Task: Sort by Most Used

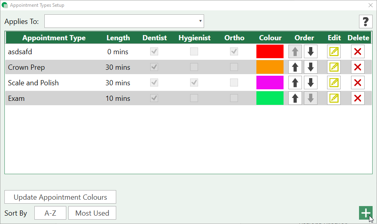Action: (x=92, y=213)
